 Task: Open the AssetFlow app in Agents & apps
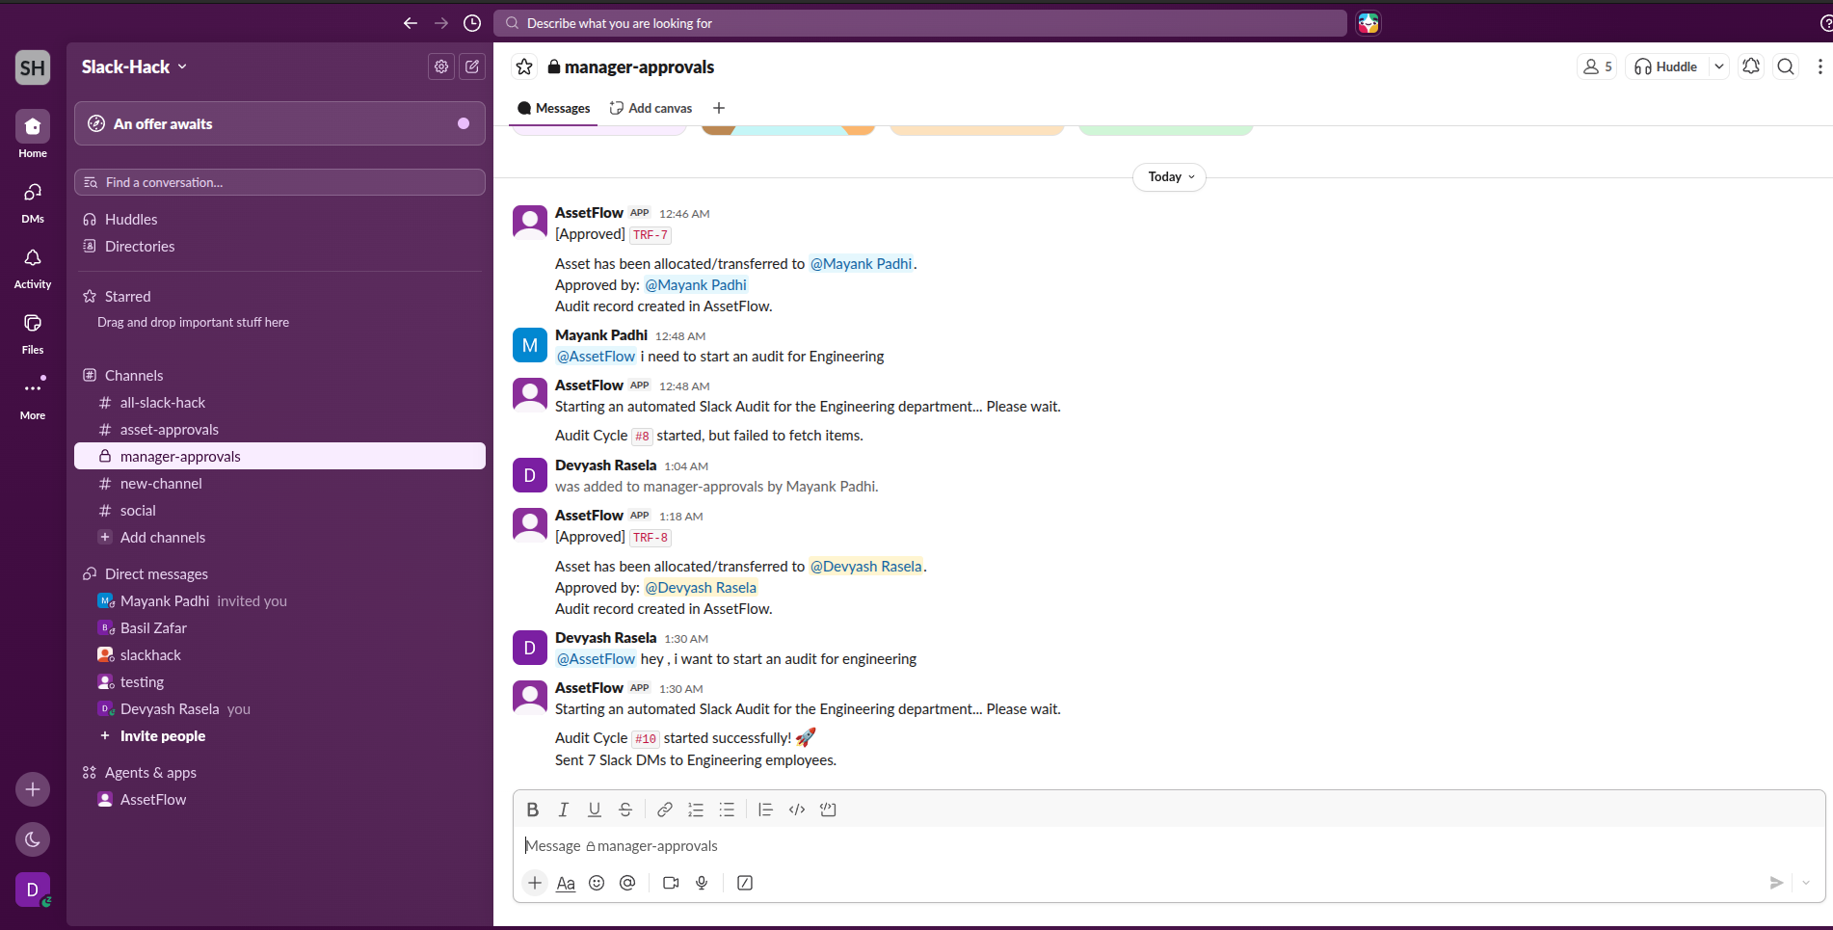[x=279, y=800]
